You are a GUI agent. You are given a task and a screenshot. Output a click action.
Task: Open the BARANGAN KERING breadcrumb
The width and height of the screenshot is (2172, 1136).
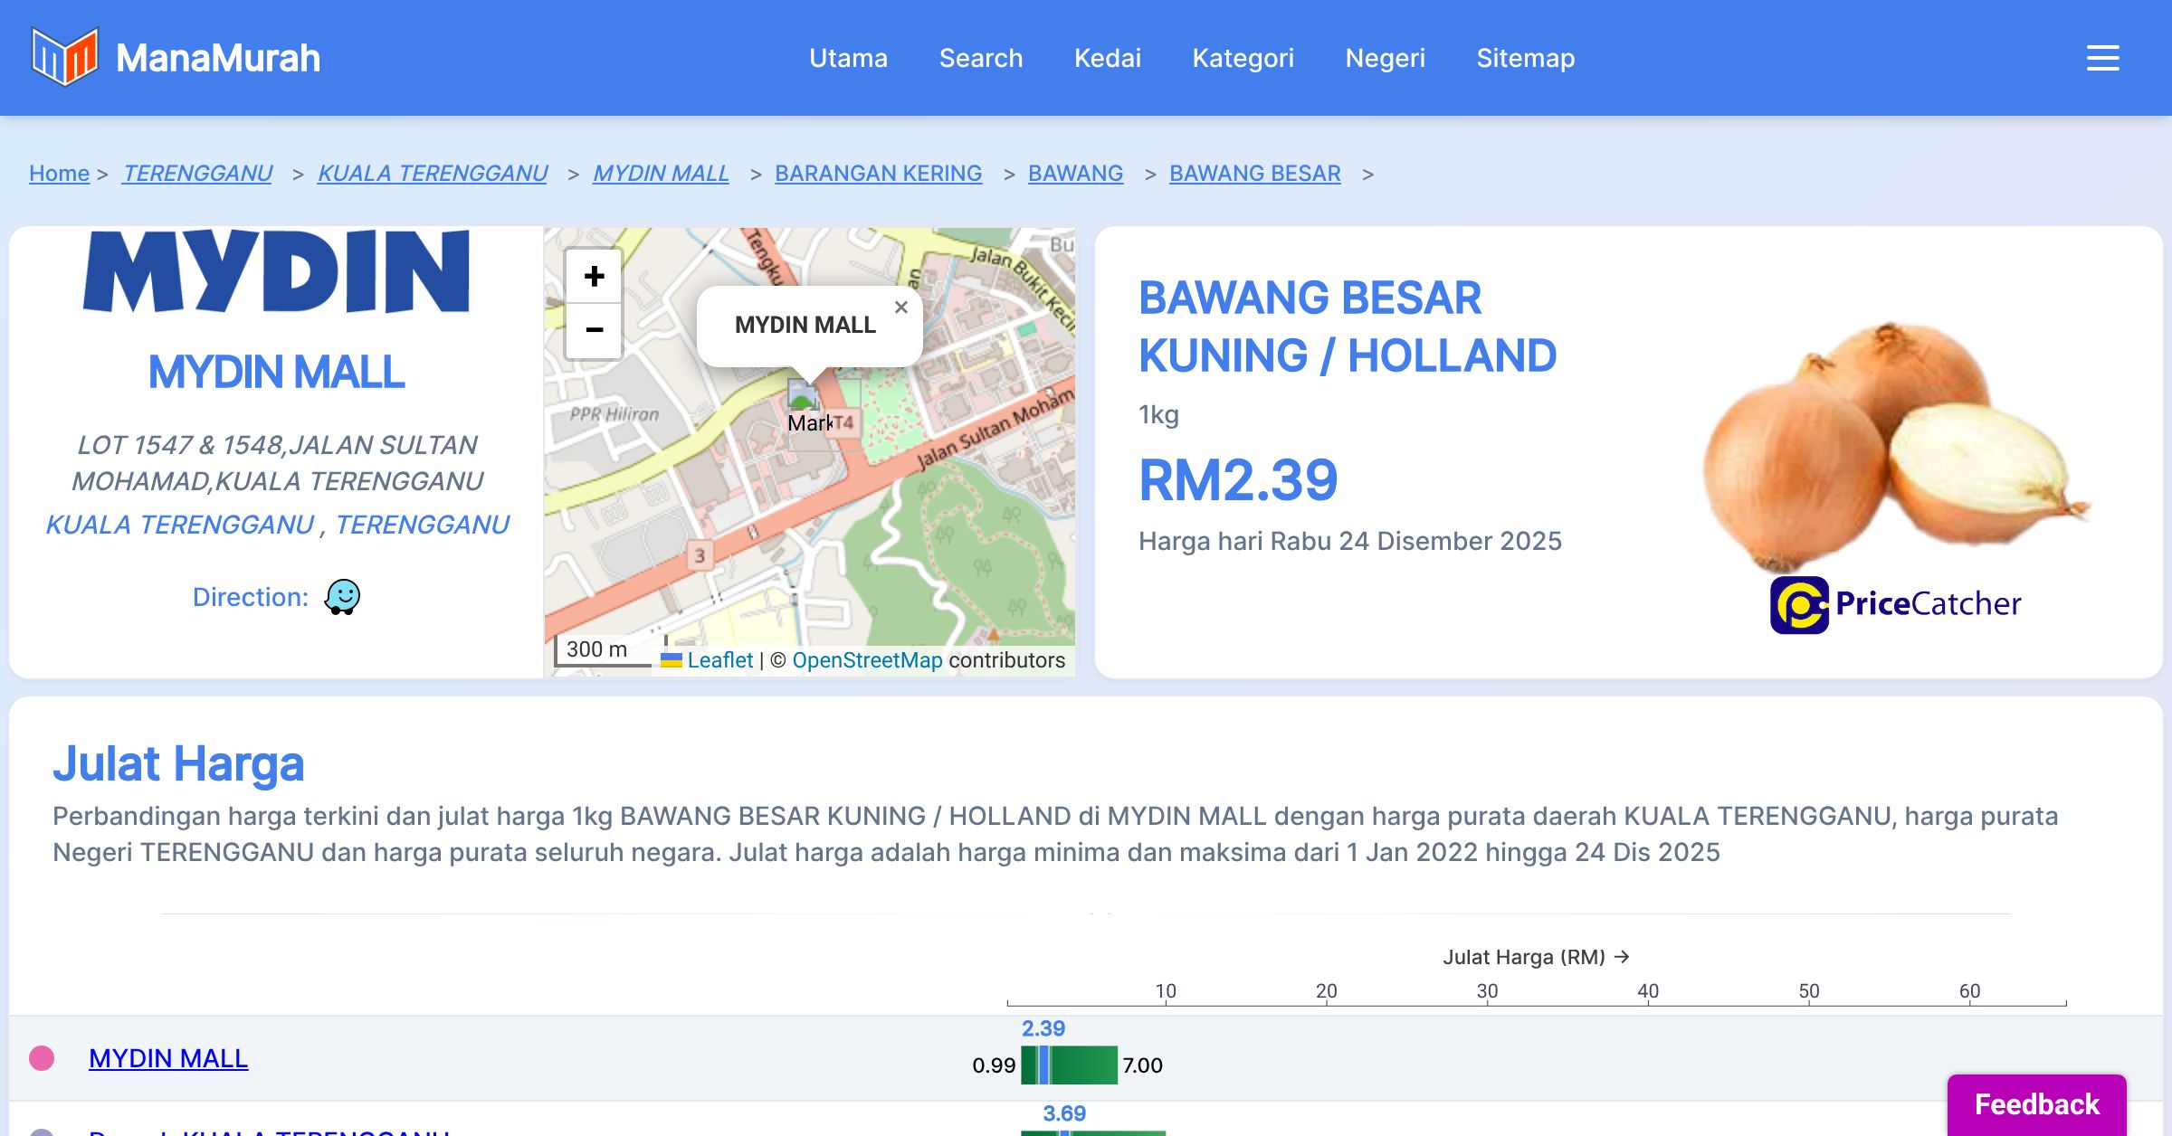[x=878, y=173]
